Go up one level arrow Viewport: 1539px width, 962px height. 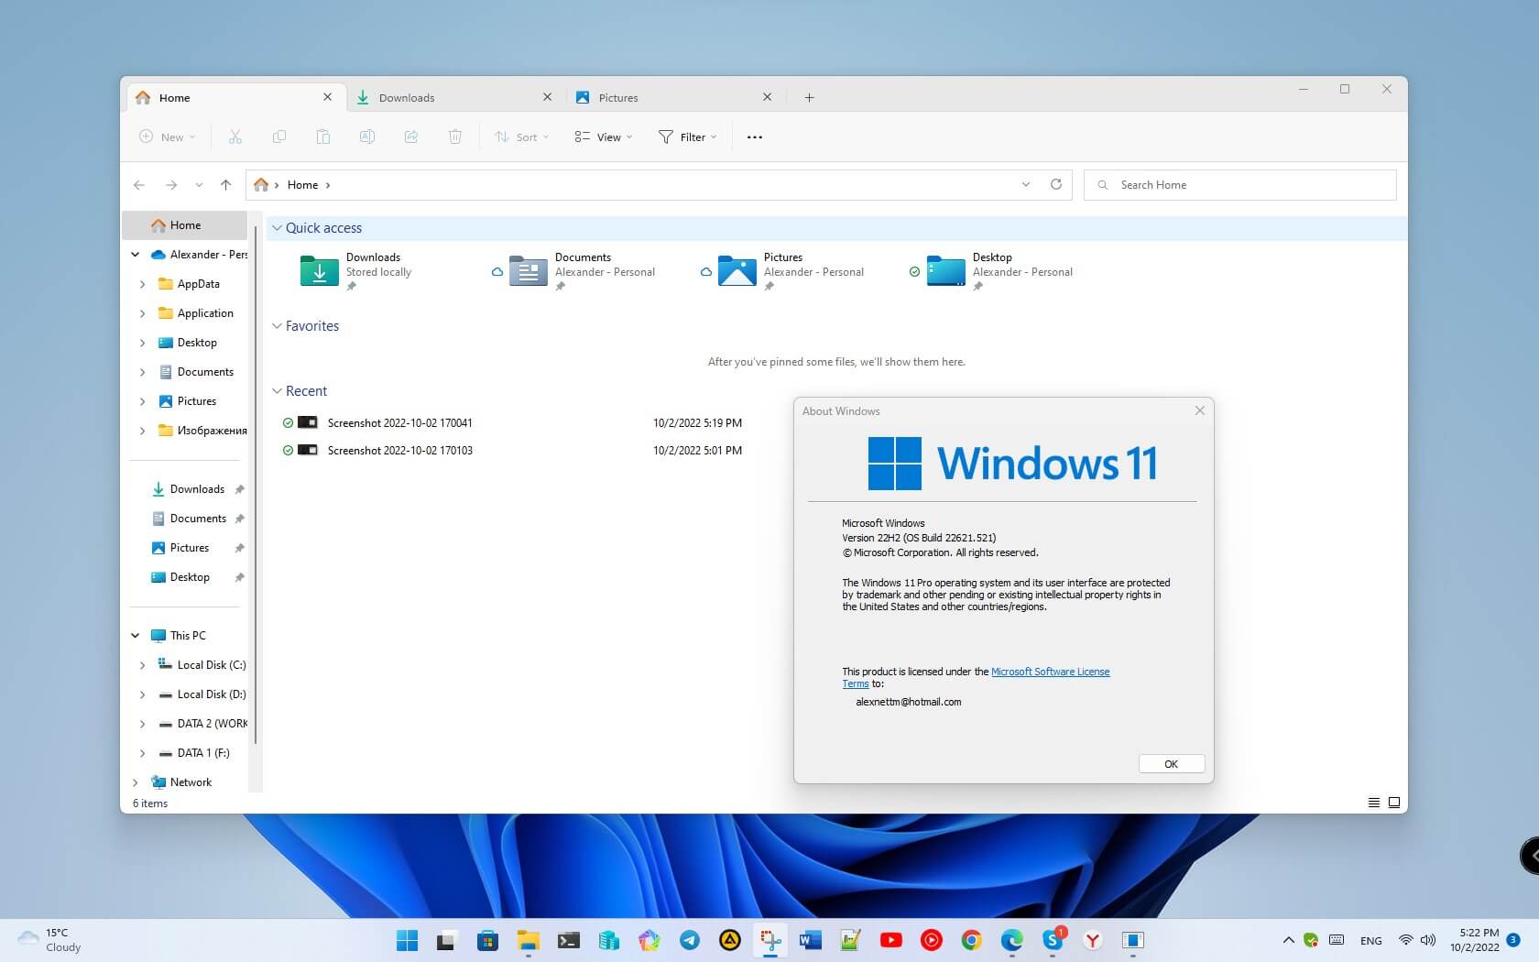(226, 185)
